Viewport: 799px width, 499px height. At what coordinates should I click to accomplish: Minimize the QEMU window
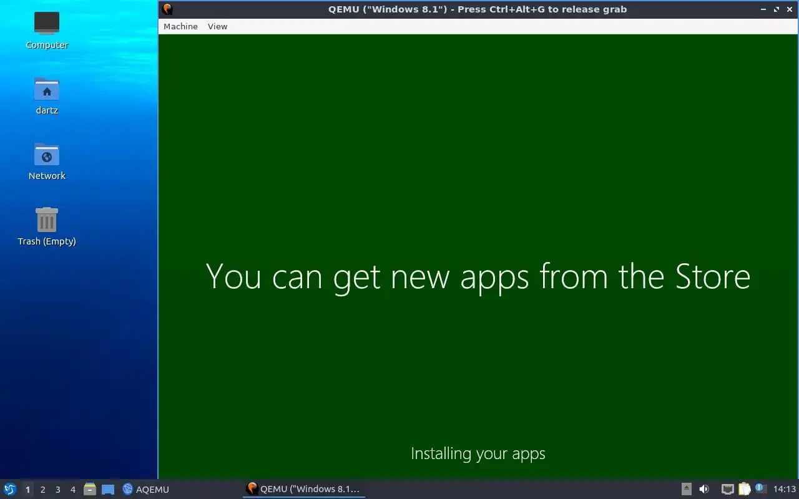[763, 9]
